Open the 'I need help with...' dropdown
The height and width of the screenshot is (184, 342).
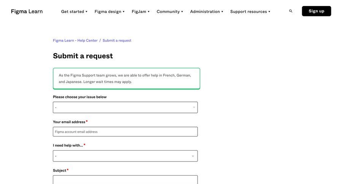point(125,156)
